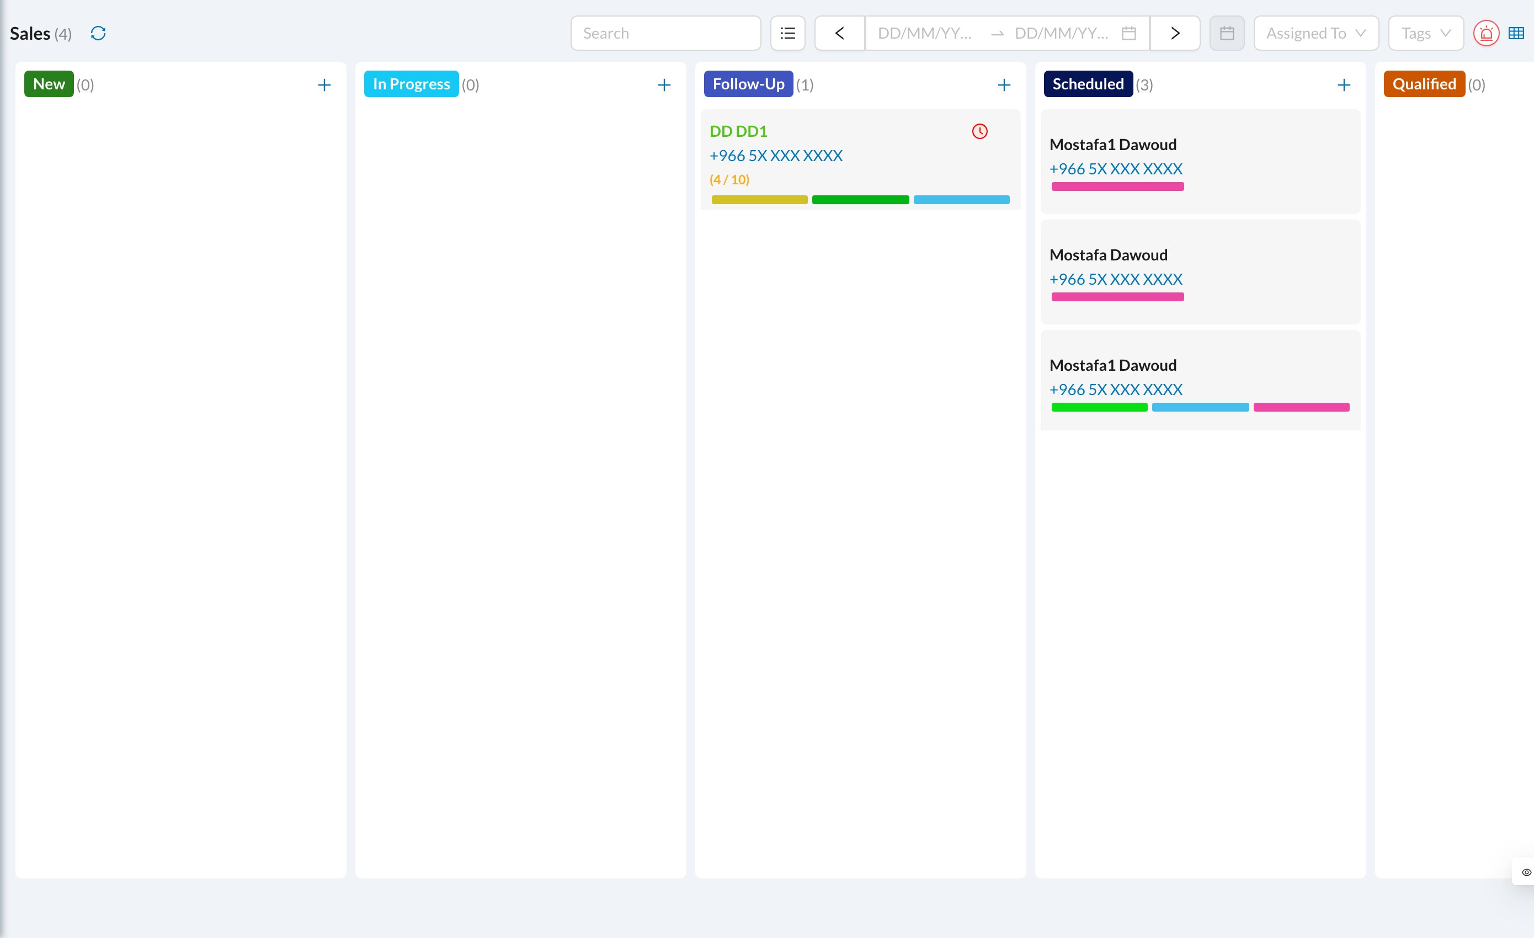This screenshot has height=938, width=1534.
Task: Open the DD DD1 lead card
Action: coord(860,159)
